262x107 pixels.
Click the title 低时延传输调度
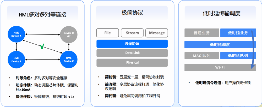point(221,13)
